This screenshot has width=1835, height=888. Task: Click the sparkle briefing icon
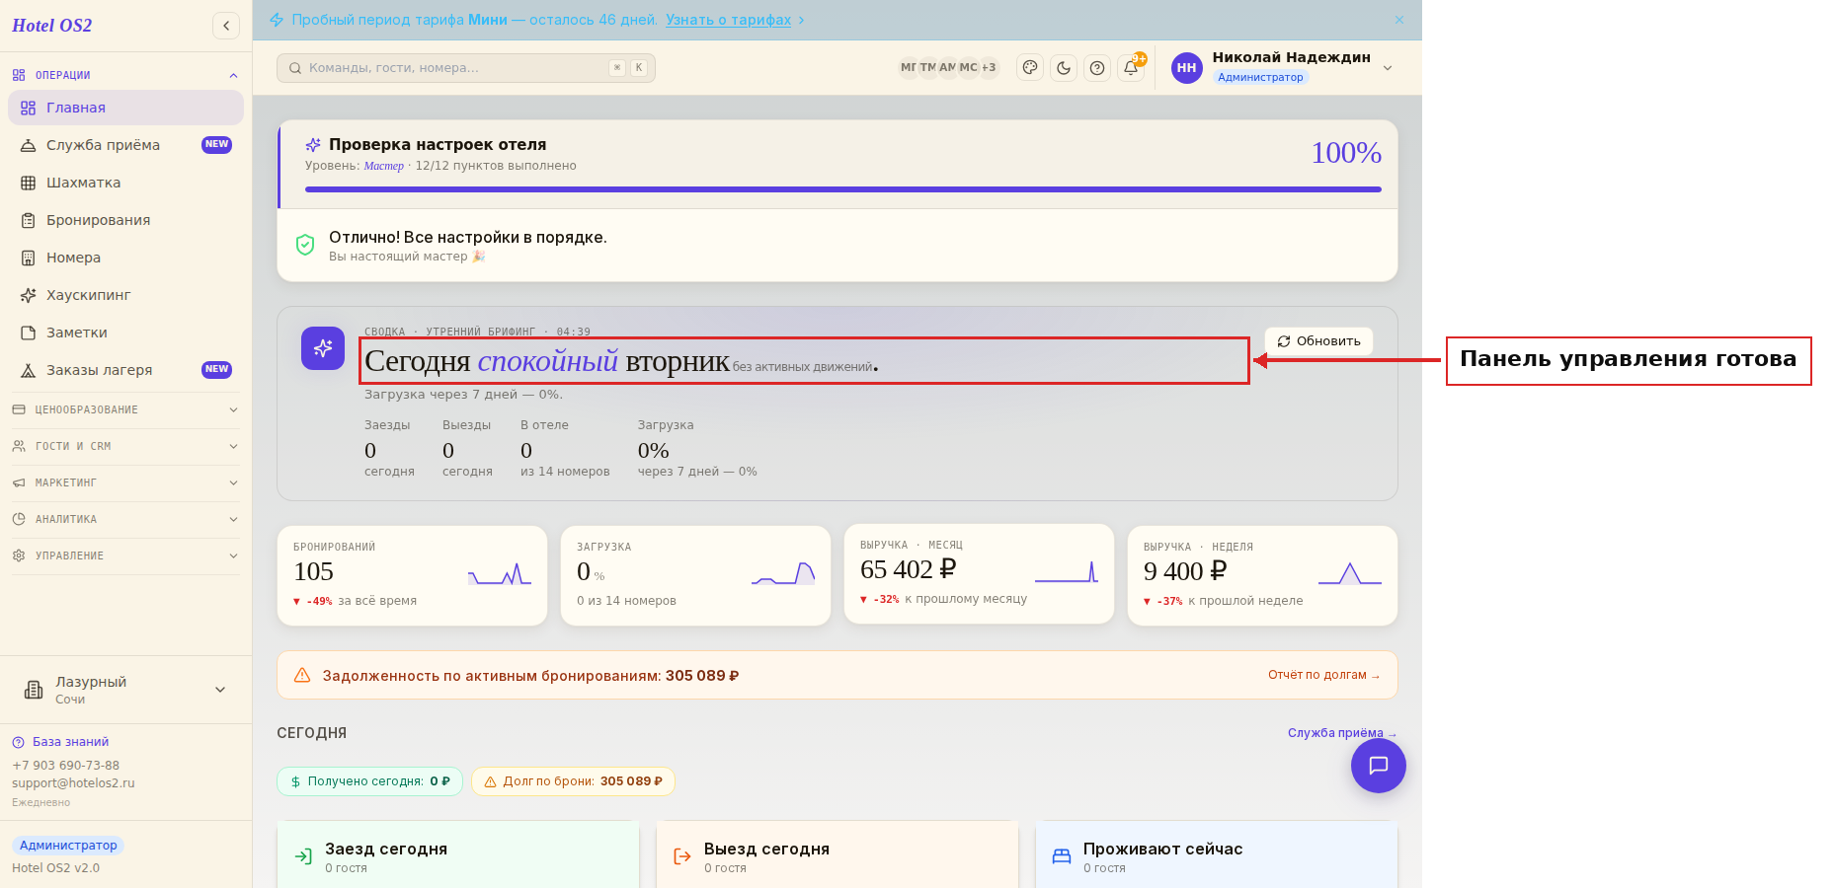(323, 348)
